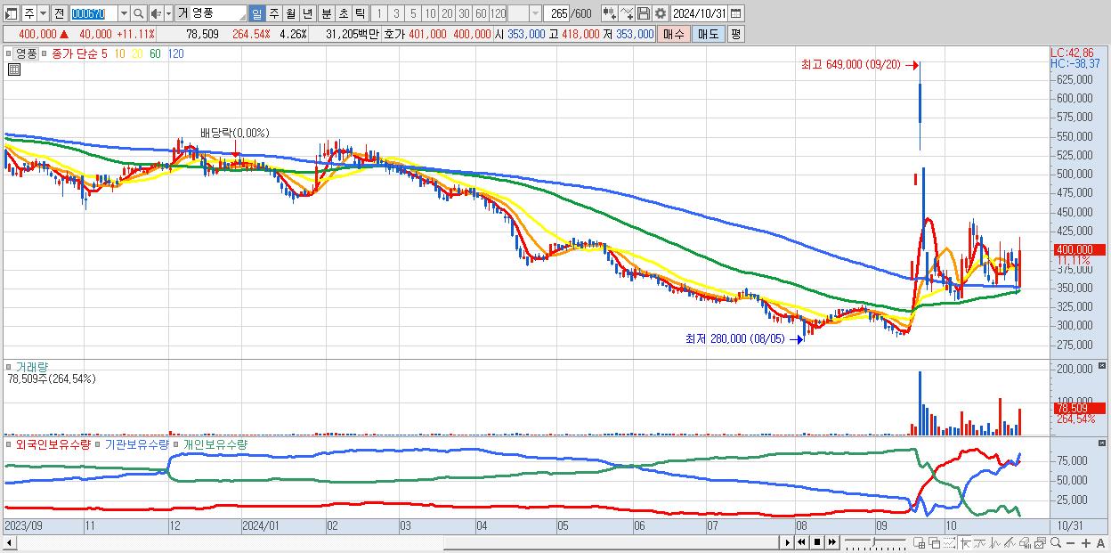Click the crosshair cursor tool icon

click(966, 542)
